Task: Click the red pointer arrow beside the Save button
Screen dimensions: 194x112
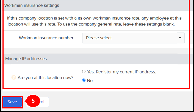Action: (x=25, y=101)
